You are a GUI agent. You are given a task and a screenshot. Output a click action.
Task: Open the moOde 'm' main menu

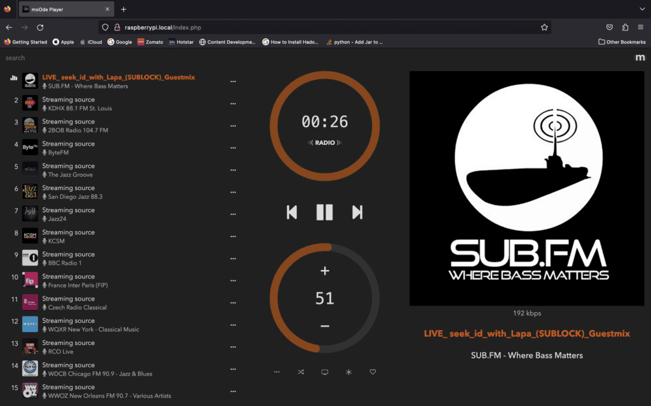640,58
